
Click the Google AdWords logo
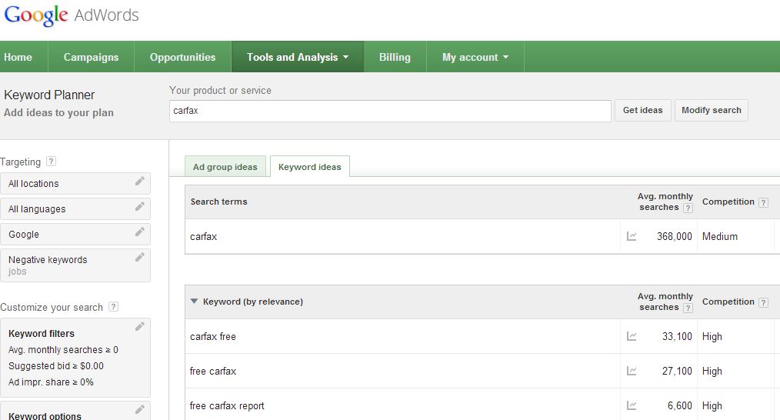coord(72,15)
